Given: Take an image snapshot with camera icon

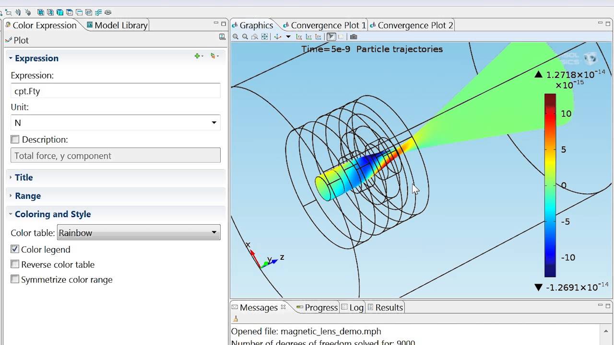Looking at the screenshot, I should pos(354,37).
